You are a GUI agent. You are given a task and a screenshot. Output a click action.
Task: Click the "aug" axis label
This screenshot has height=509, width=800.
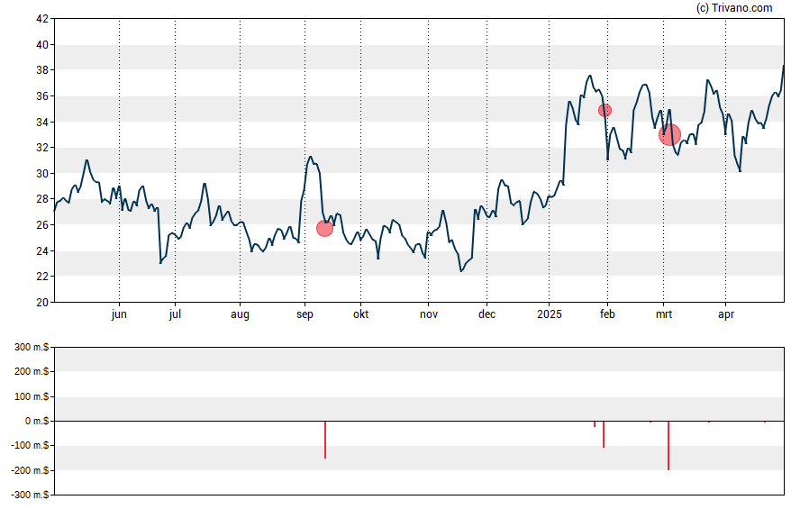pos(240,314)
